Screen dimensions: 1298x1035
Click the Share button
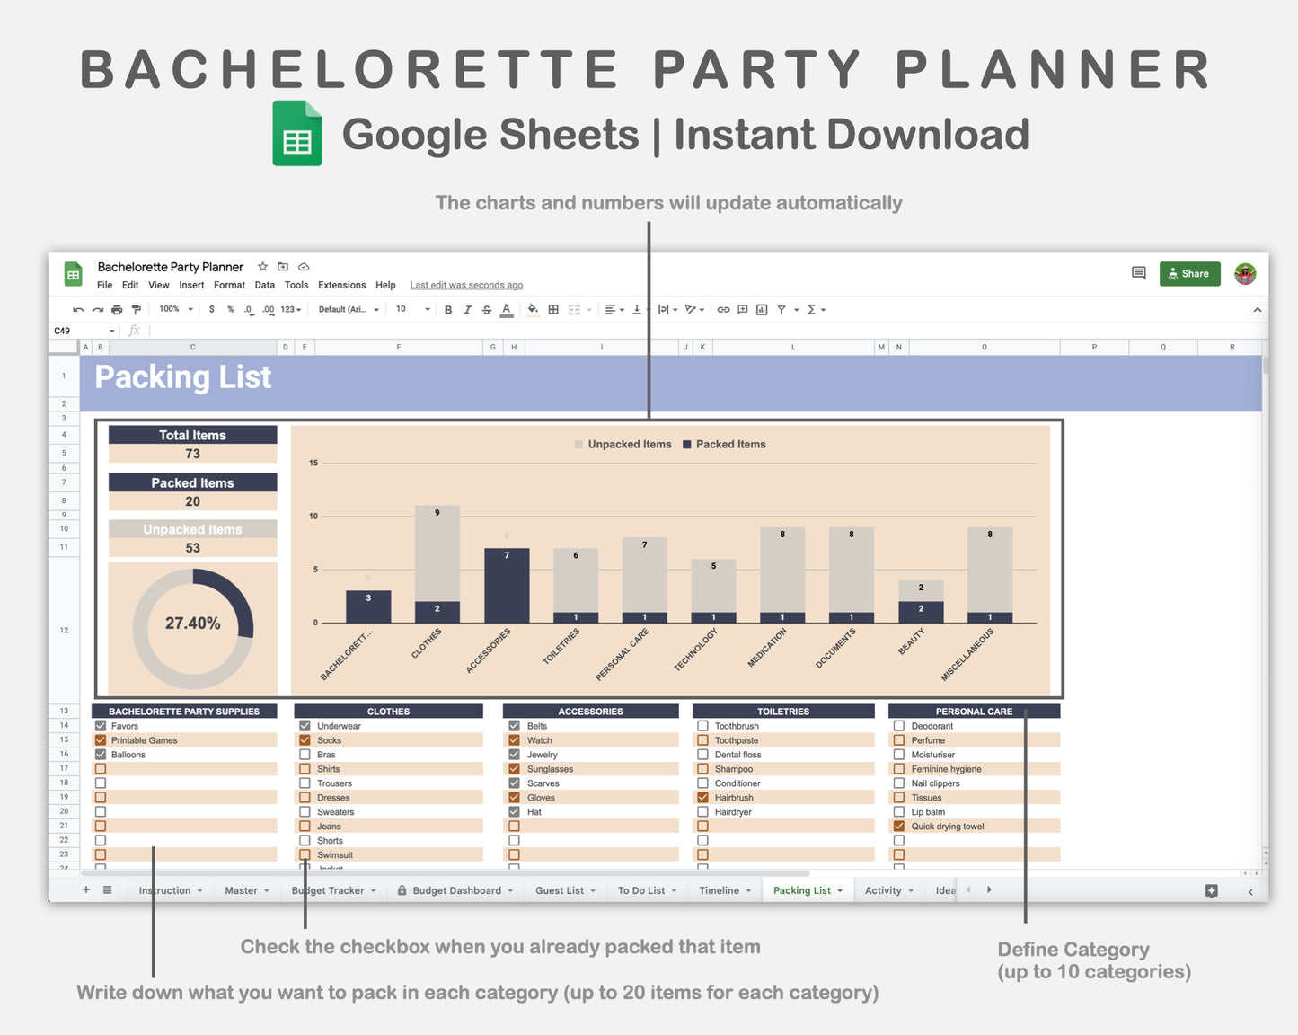coord(1189,274)
